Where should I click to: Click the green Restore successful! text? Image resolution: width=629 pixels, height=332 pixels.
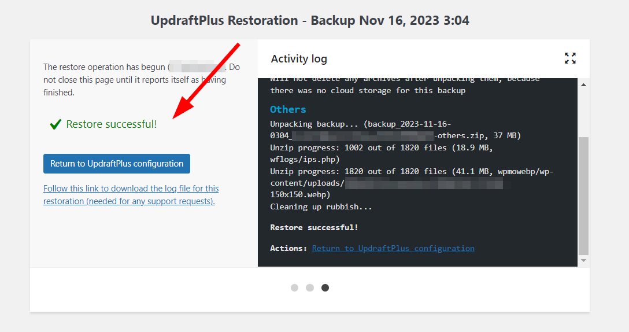click(112, 124)
